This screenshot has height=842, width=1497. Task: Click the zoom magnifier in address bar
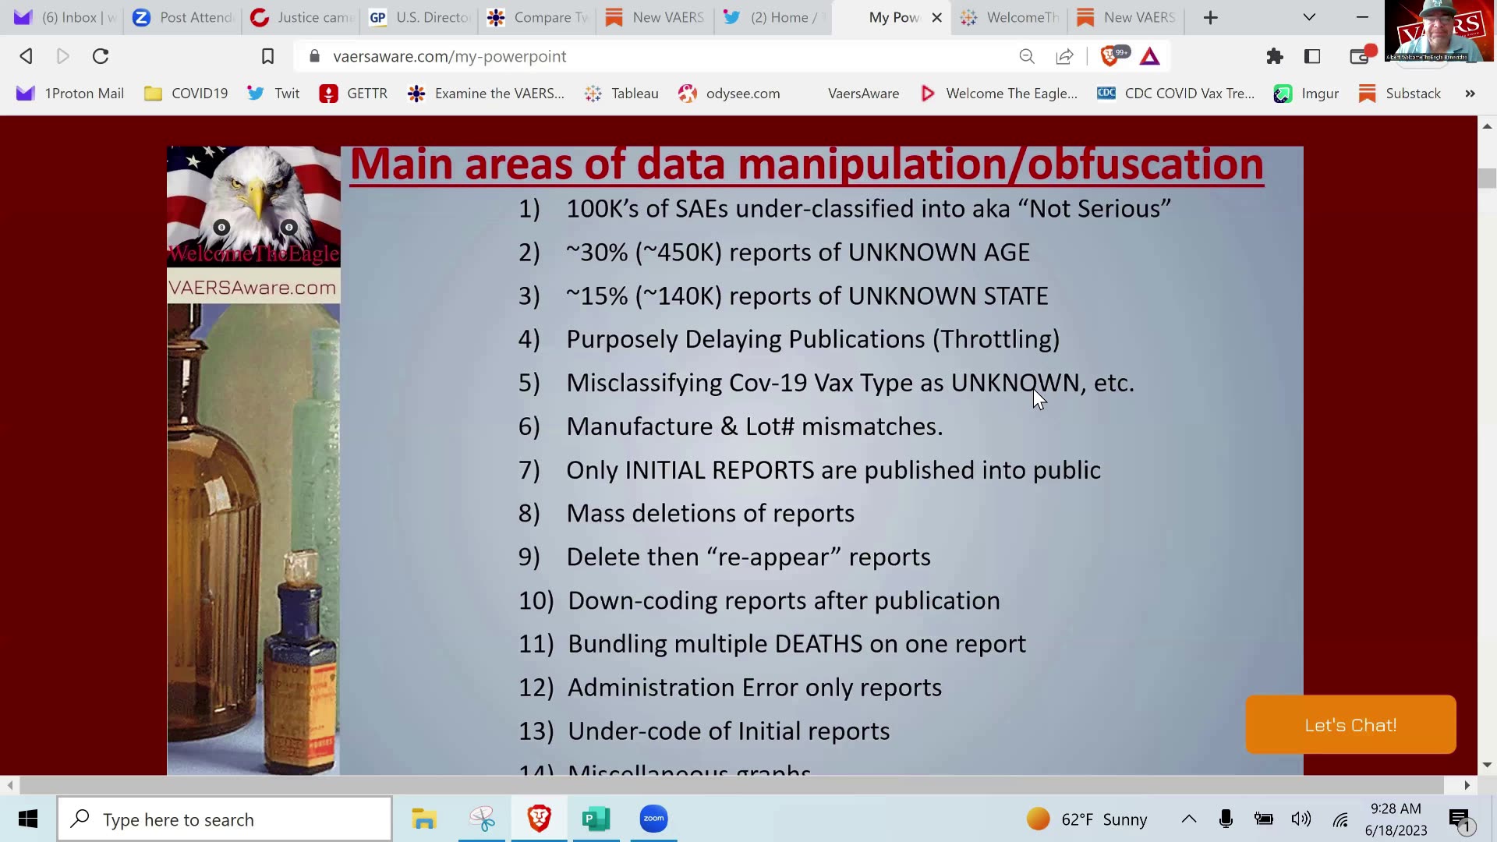click(1027, 56)
